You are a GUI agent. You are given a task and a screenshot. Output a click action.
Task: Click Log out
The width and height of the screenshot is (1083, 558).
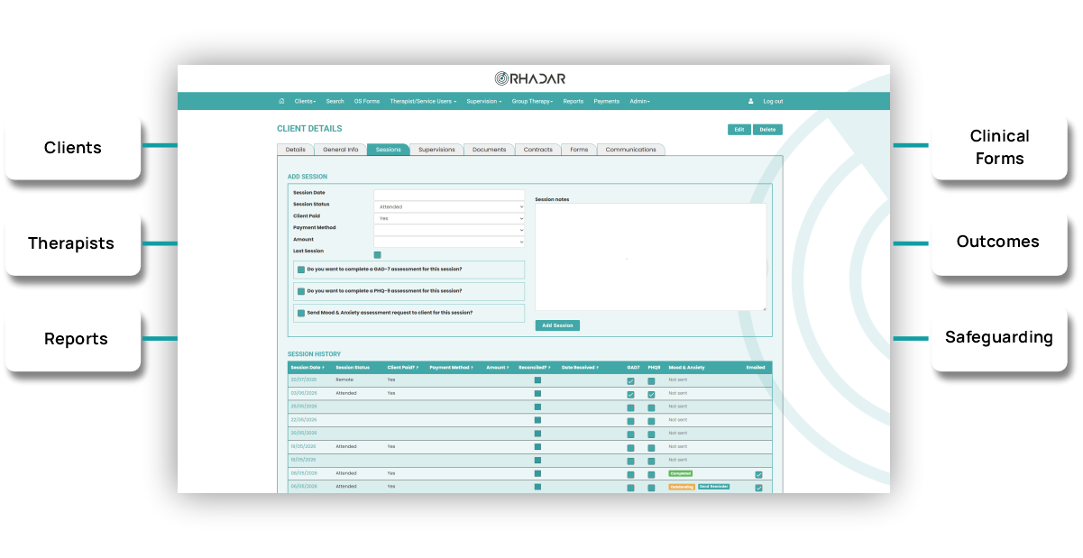click(x=773, y=101)
